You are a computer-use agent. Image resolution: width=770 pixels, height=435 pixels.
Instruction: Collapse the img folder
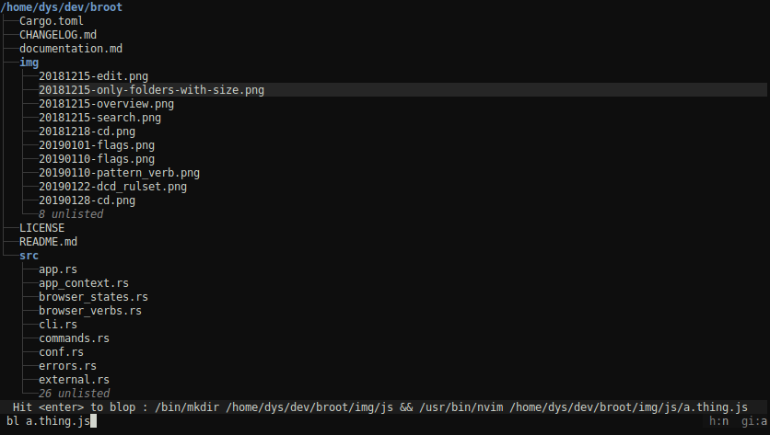(29, 63)
